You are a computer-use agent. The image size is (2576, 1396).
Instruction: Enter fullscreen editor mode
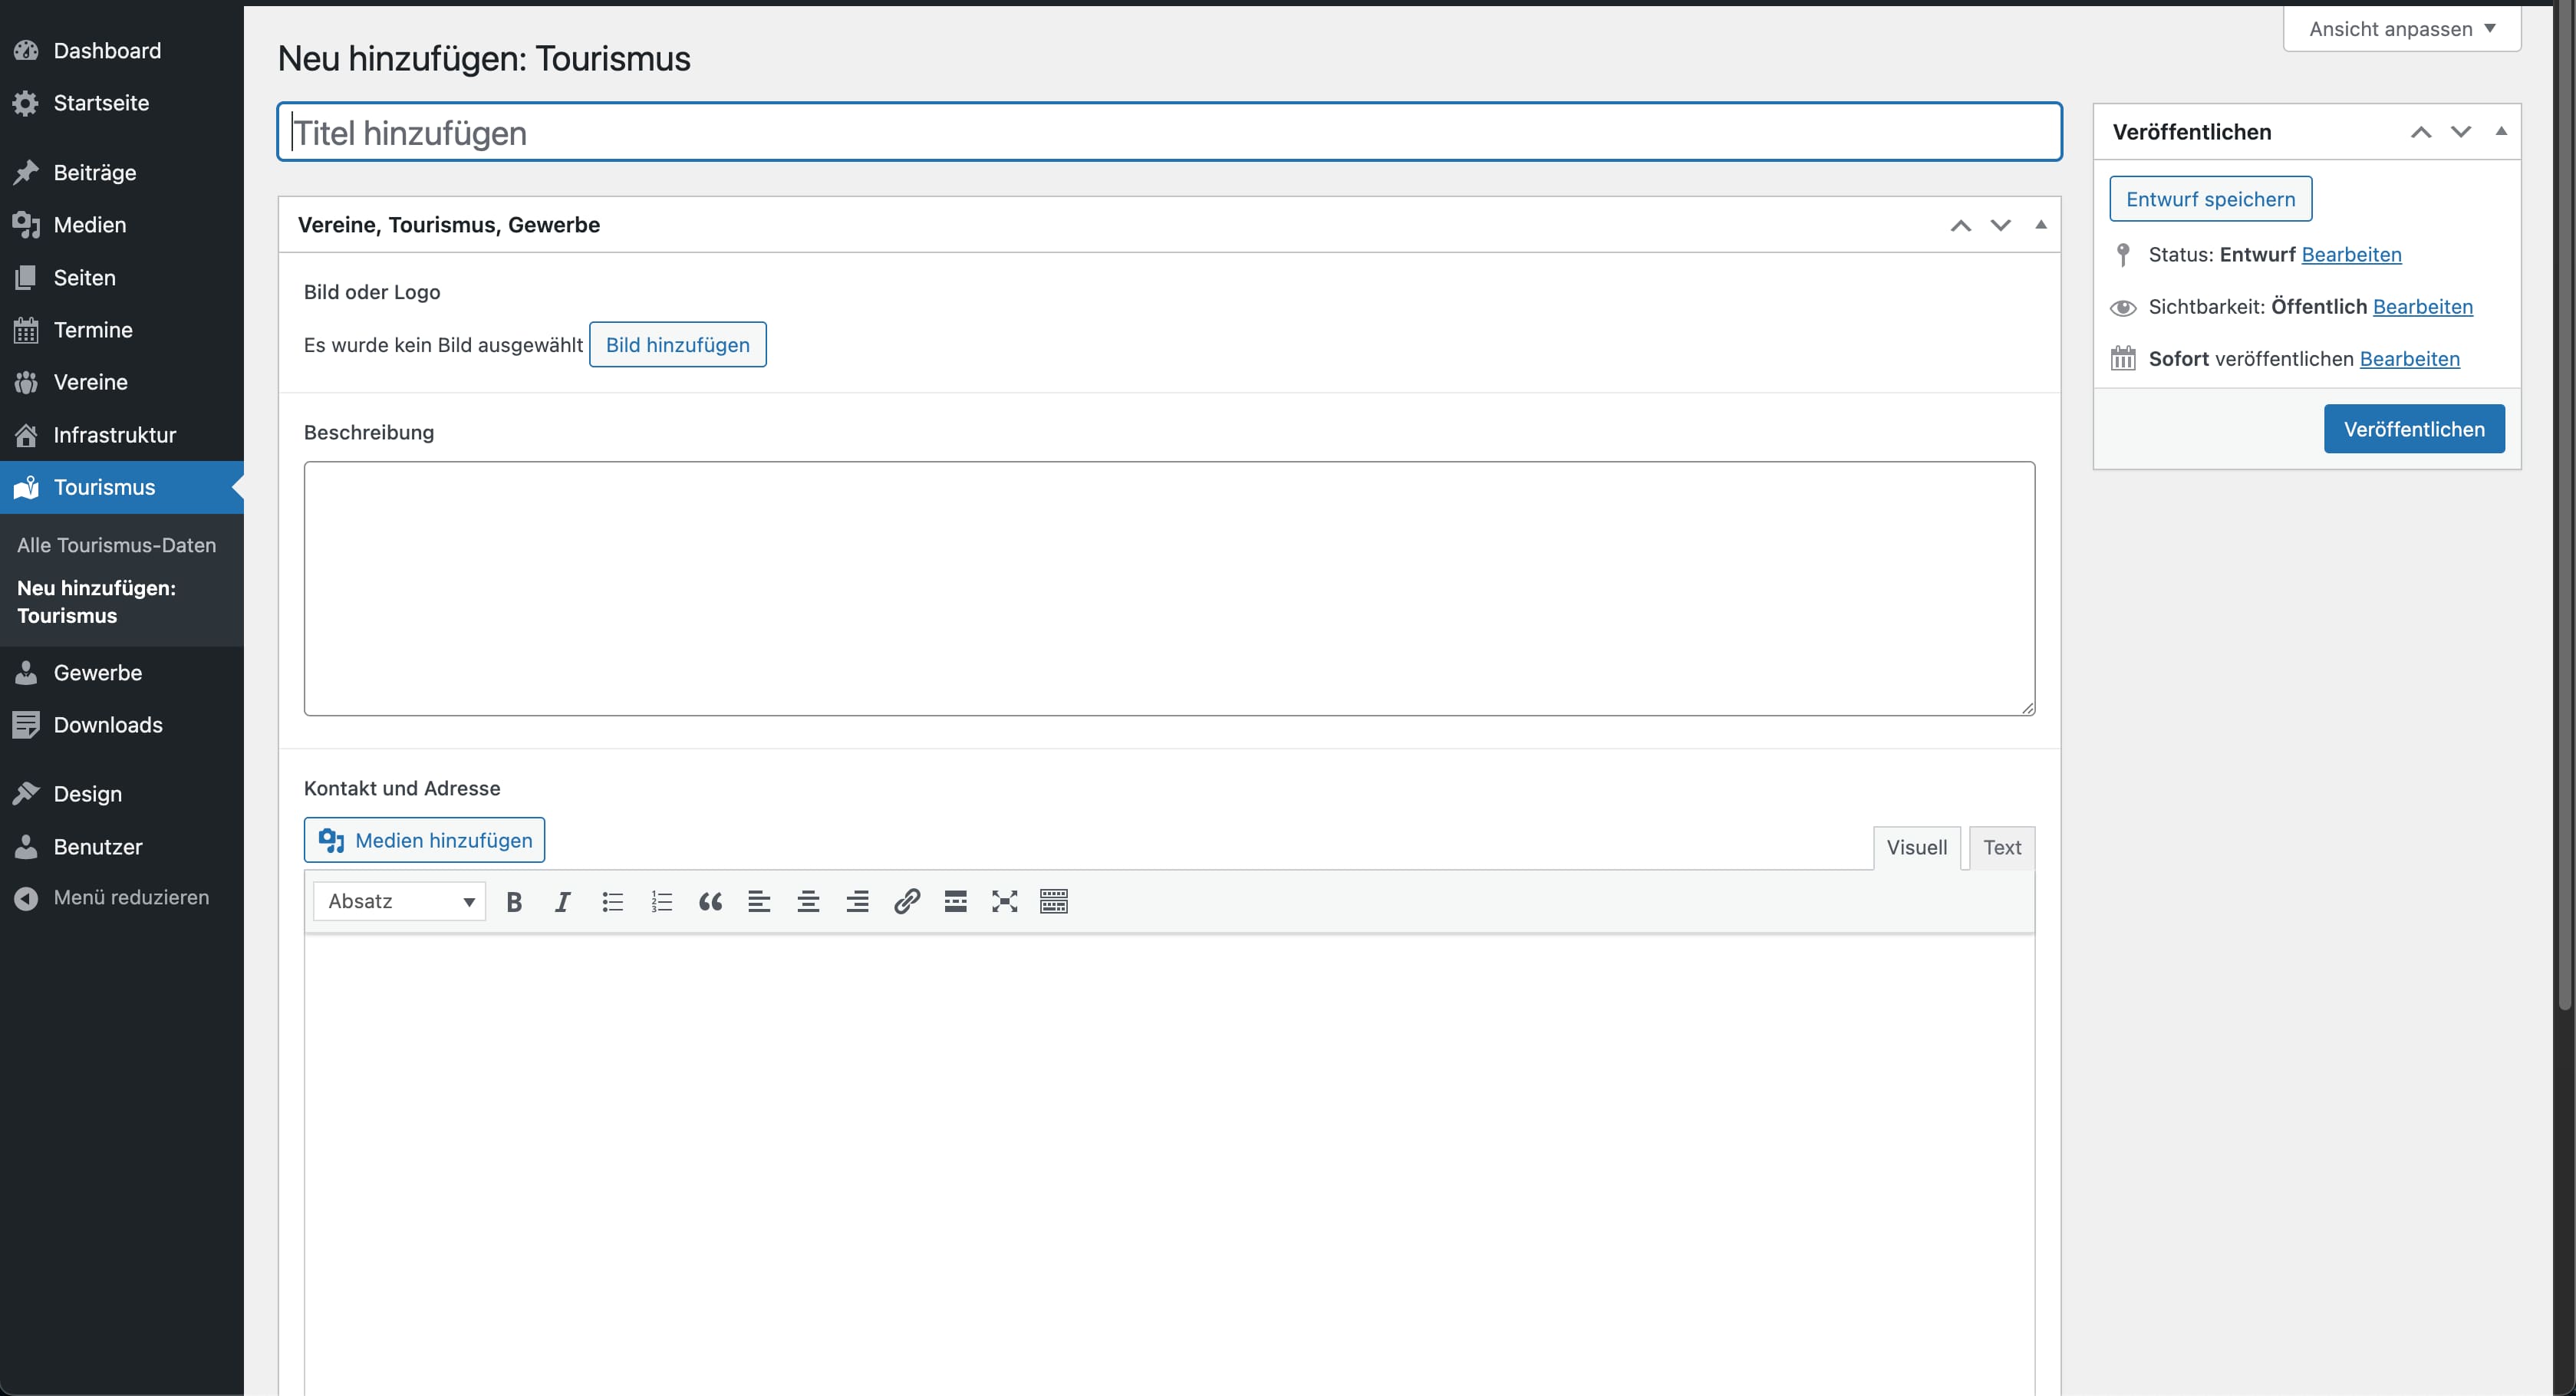tap(1004, 901)
